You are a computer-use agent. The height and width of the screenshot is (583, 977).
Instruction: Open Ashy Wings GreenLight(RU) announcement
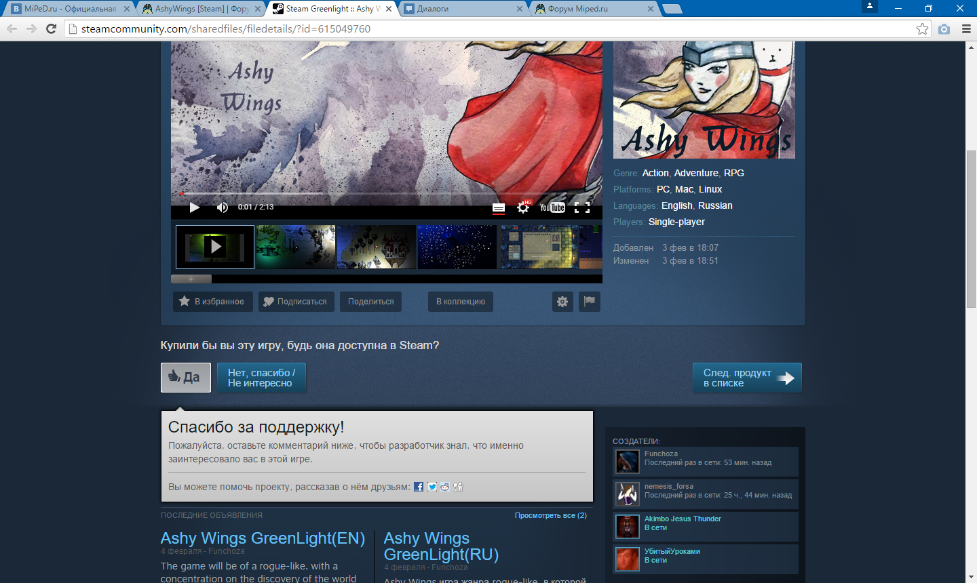pos(441,546)
